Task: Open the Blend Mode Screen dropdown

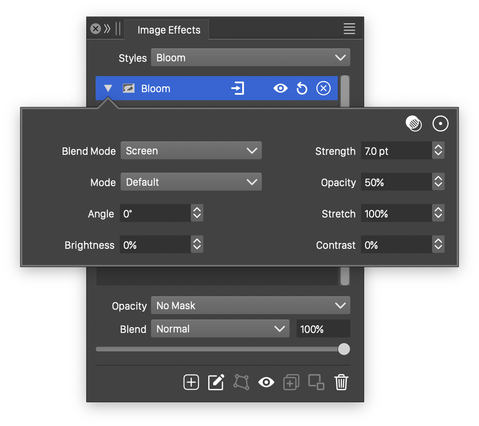Action: tap(191, 151)
